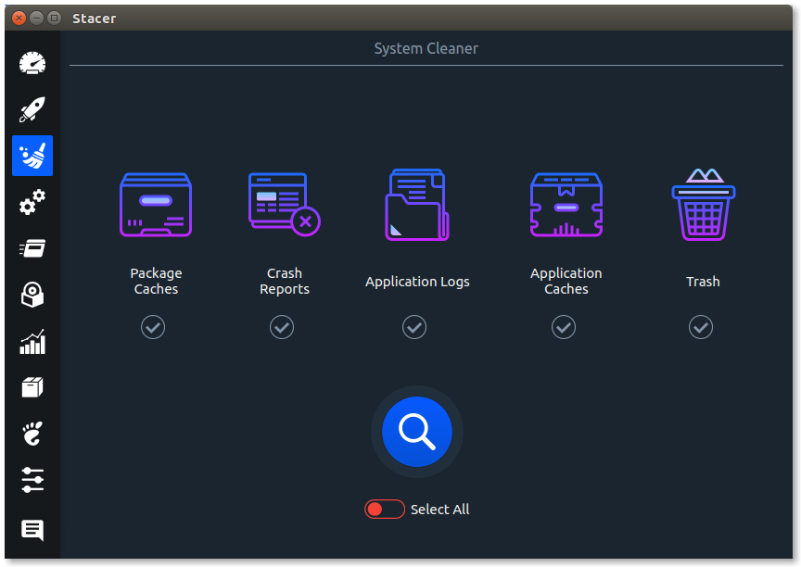The height and width of the screenshot is (567, 801).
Task: Toggle the Select All switch
Action: click(384, 510)
